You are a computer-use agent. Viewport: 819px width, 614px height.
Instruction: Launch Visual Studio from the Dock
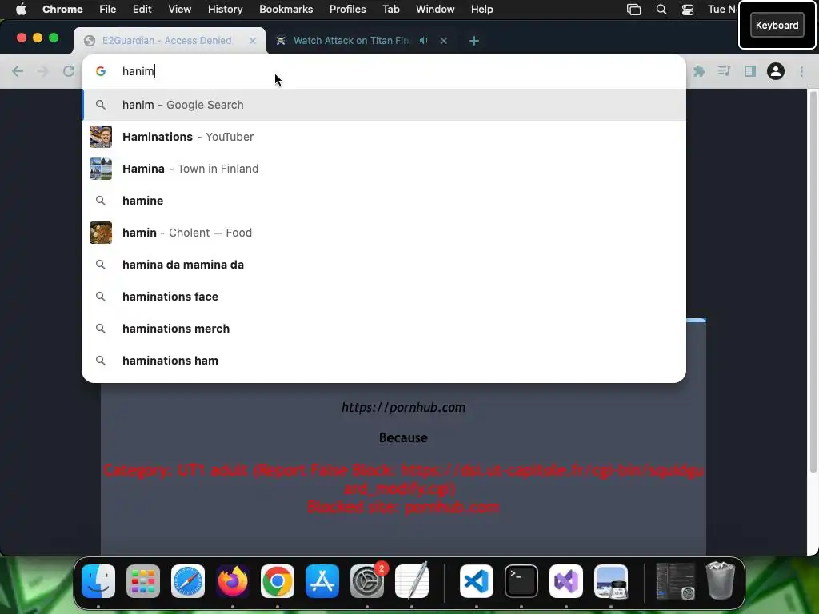[x=566, y=581]
